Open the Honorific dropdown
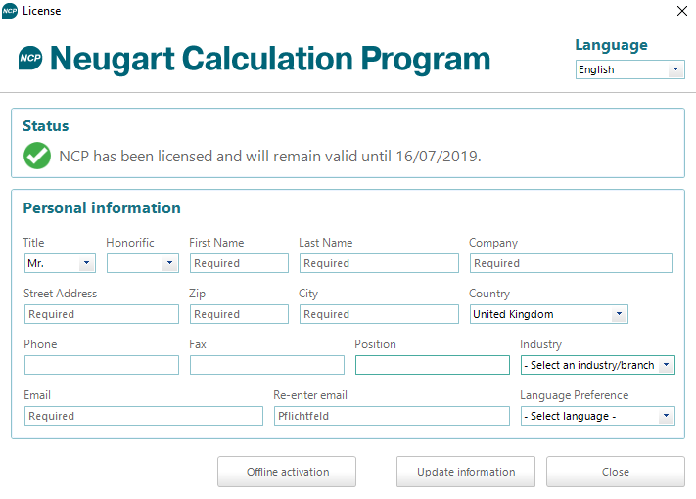 pos(142,263)
